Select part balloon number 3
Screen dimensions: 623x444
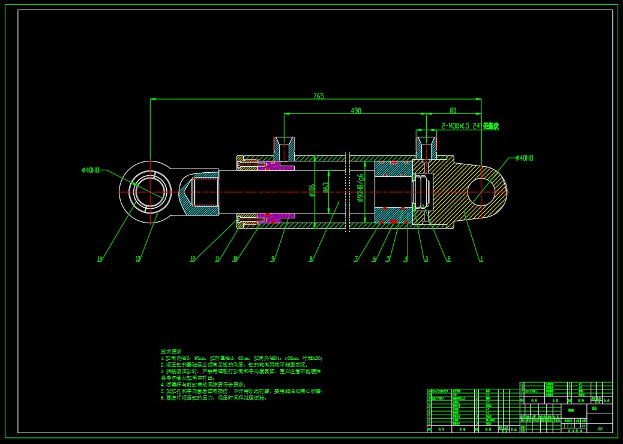pos(426,259)
